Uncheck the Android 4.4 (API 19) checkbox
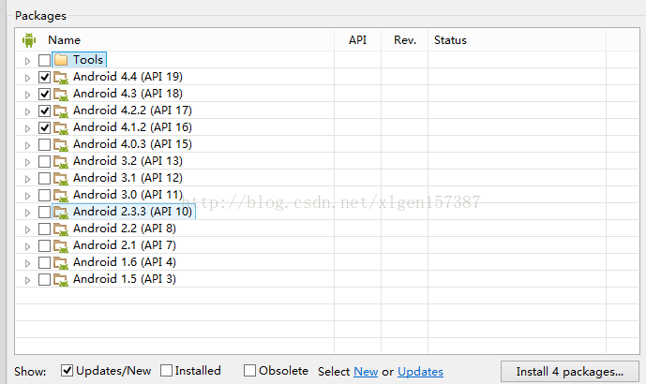Screen dimensions: 646x384 [44, 77]
